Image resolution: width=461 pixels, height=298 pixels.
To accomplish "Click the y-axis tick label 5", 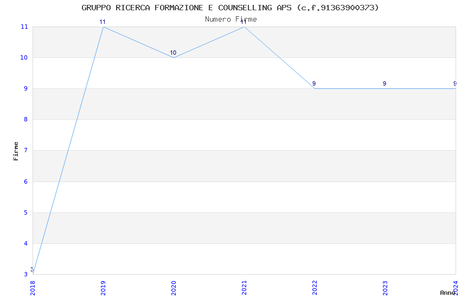I will point(26,212).
